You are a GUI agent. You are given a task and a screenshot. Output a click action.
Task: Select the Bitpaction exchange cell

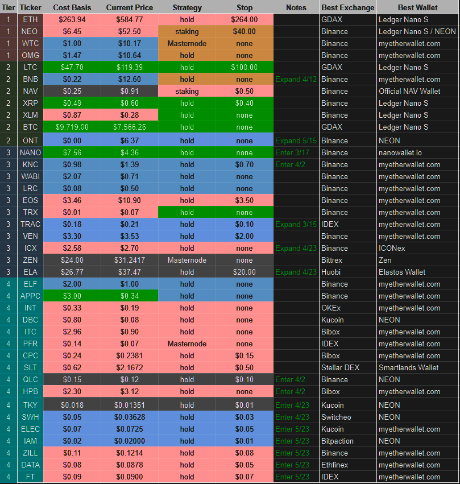[x=347, y=441]
